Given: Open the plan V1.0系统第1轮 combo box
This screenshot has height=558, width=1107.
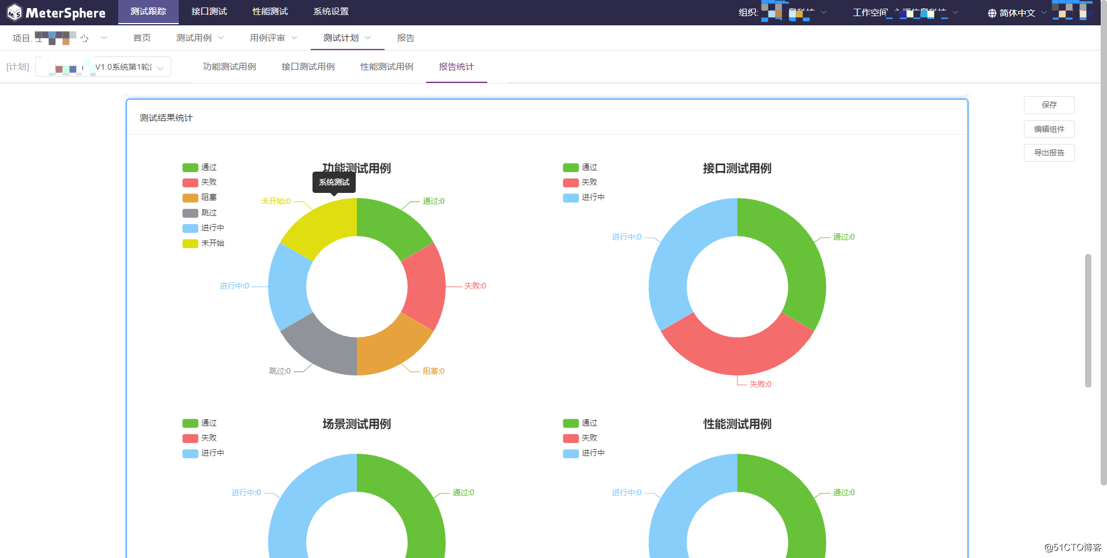Looking at the screenshot, I should 103,67.
